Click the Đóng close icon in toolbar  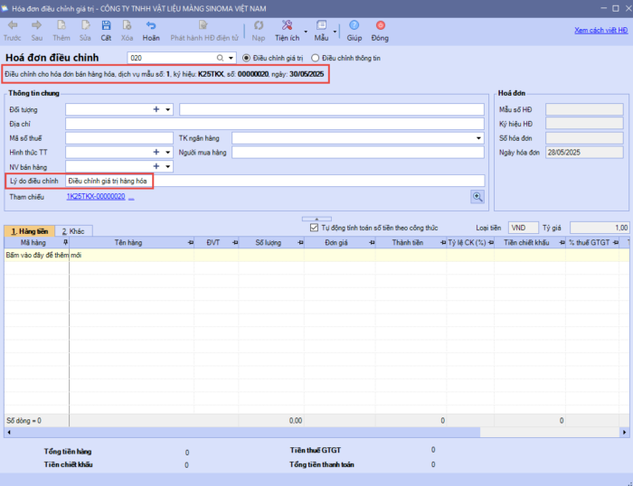tap(380, 27)
